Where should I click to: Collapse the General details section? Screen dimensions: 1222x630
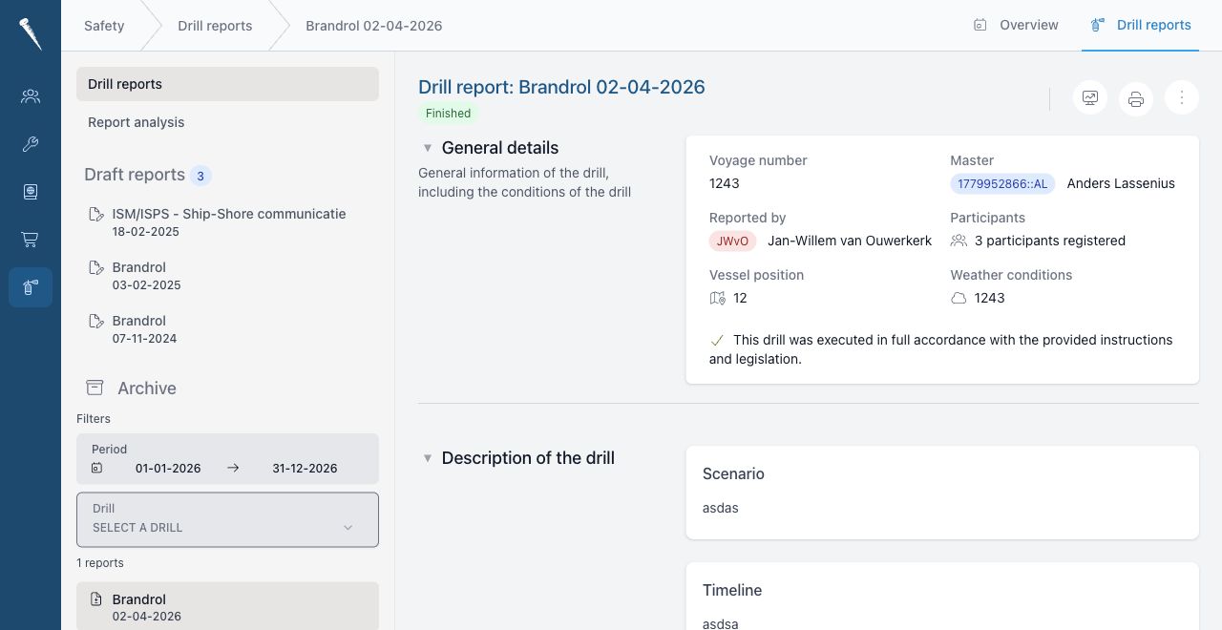click(428, 148)
